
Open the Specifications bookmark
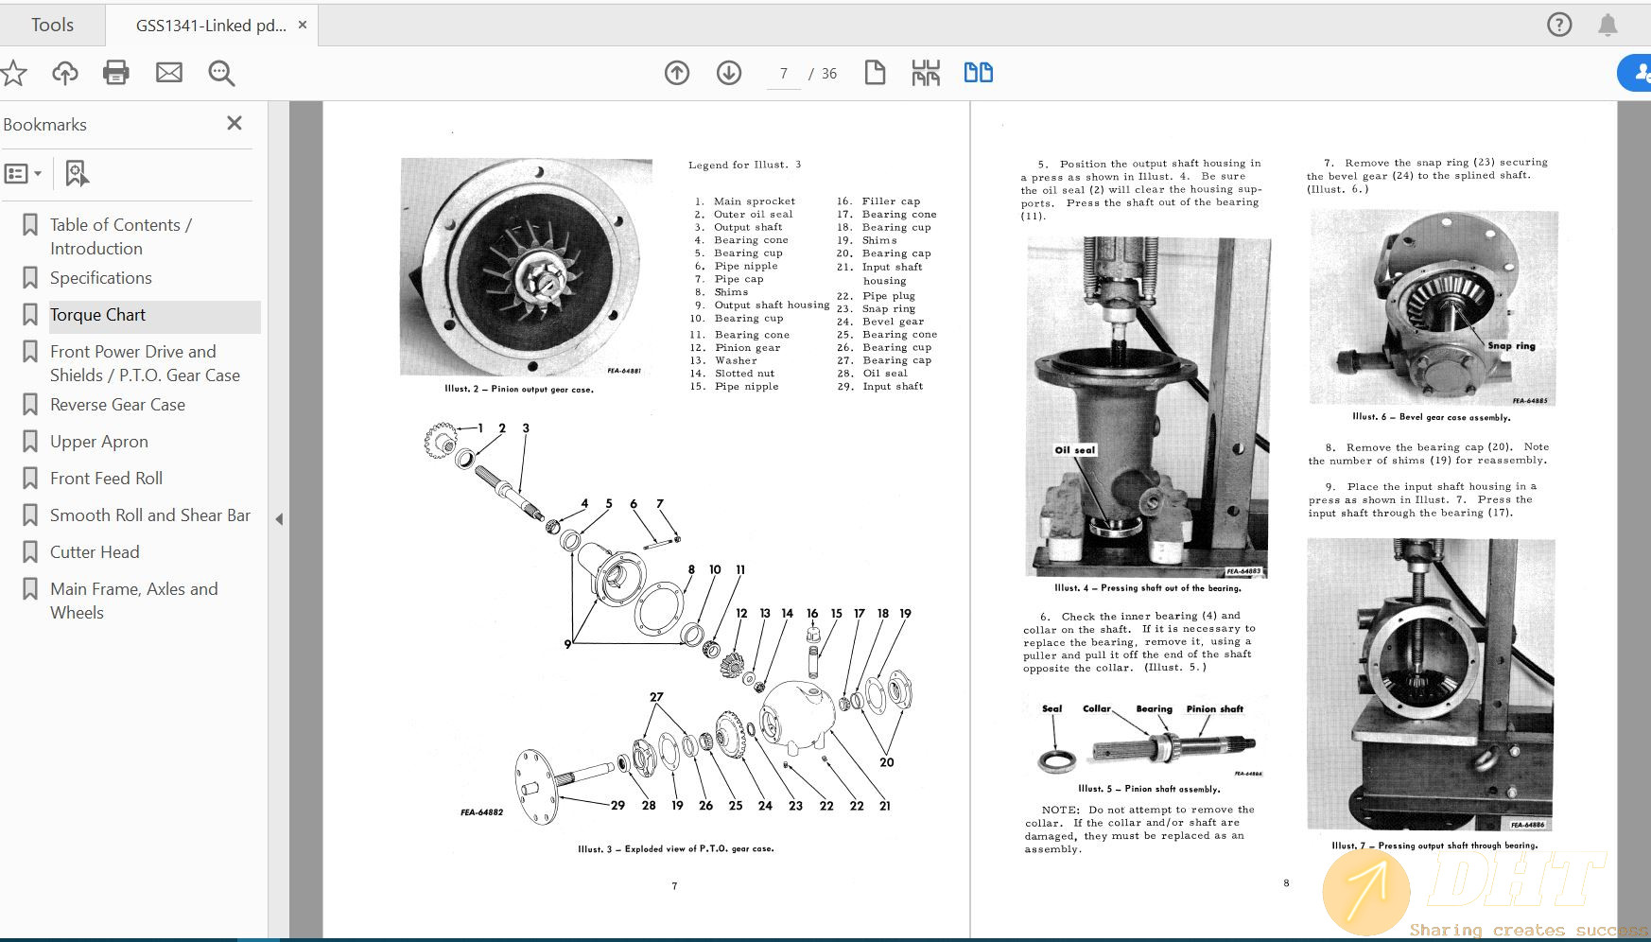(100, 278)
